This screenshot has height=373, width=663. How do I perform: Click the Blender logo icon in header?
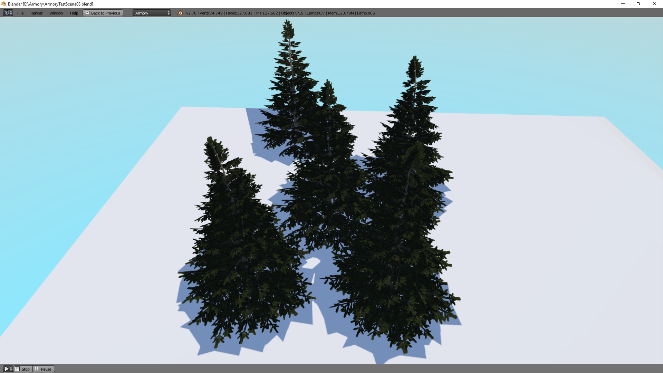(x=180, y=13)
